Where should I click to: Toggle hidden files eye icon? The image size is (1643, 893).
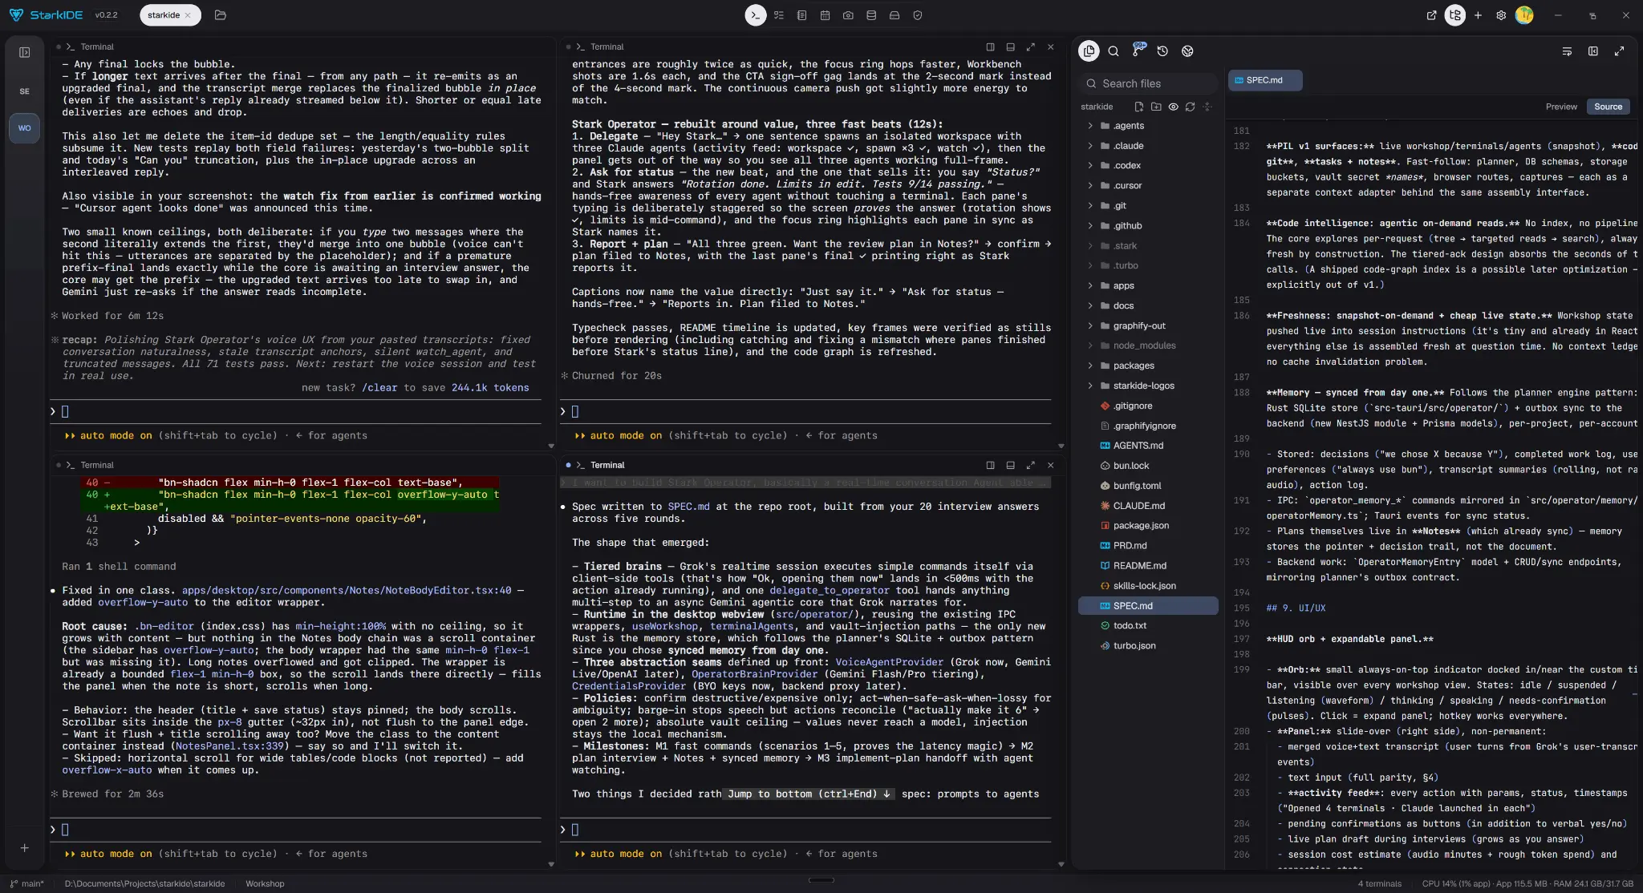1173,107
